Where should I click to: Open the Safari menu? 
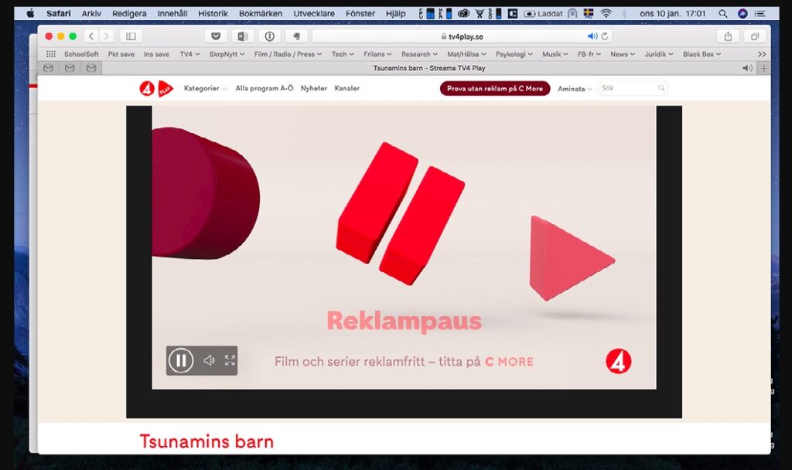[59, 14]
